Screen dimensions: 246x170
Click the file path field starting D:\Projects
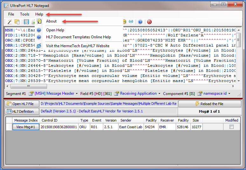109,104
